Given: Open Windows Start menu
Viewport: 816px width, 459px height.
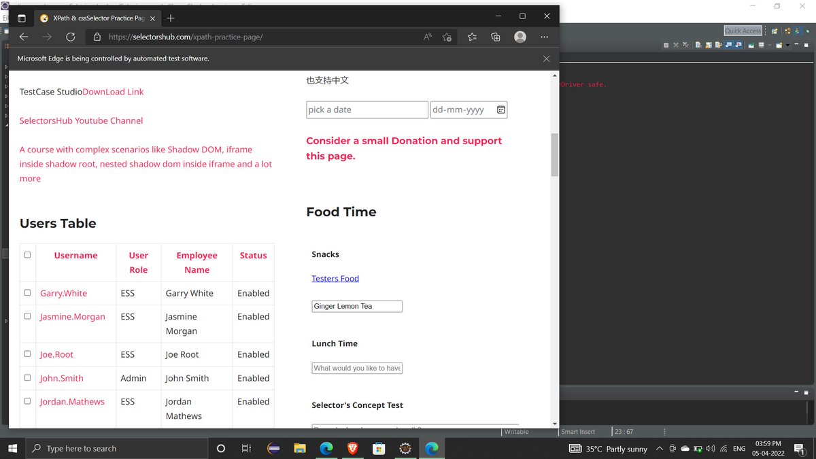Looking at the screenshot, I should tap(12, 449).
